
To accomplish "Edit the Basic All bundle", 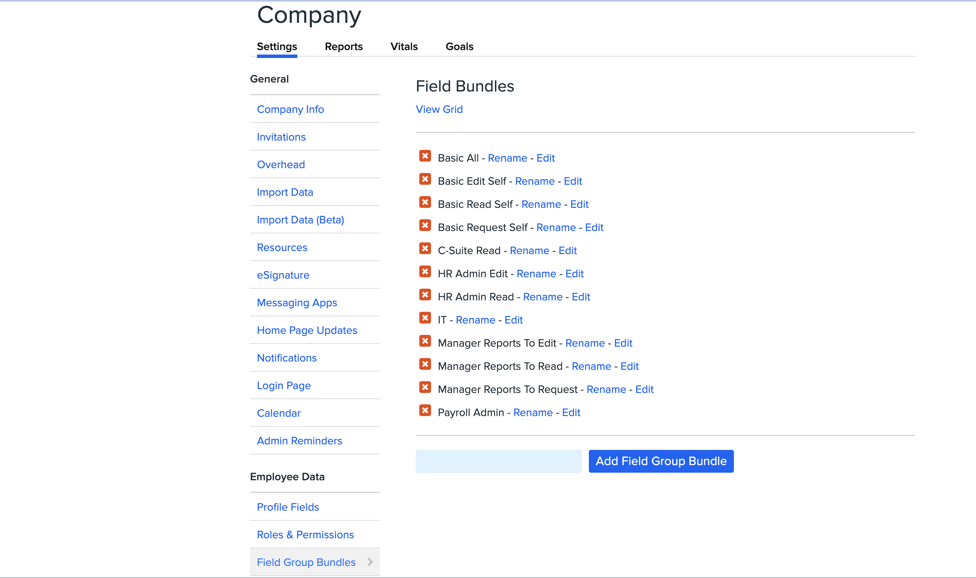I will point(545,158).
